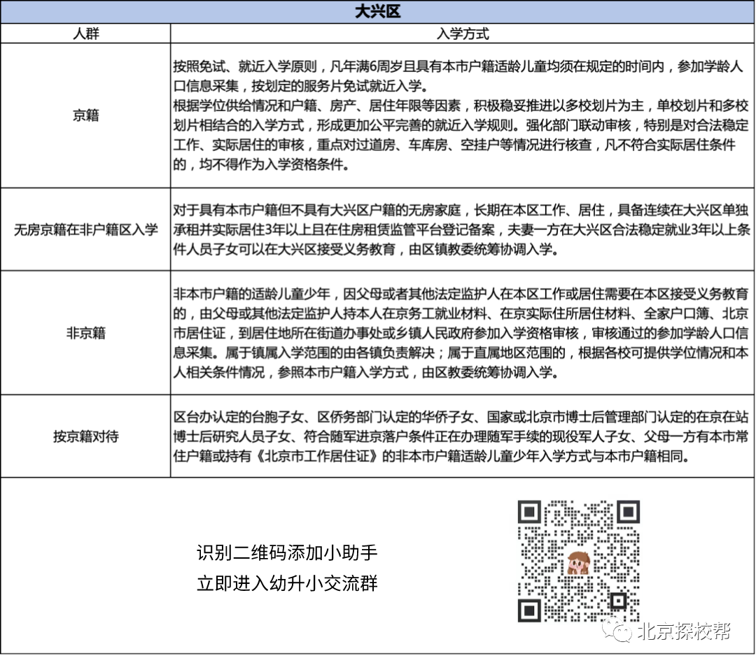Click the 非京籍 row label

[x=86, y=333]
